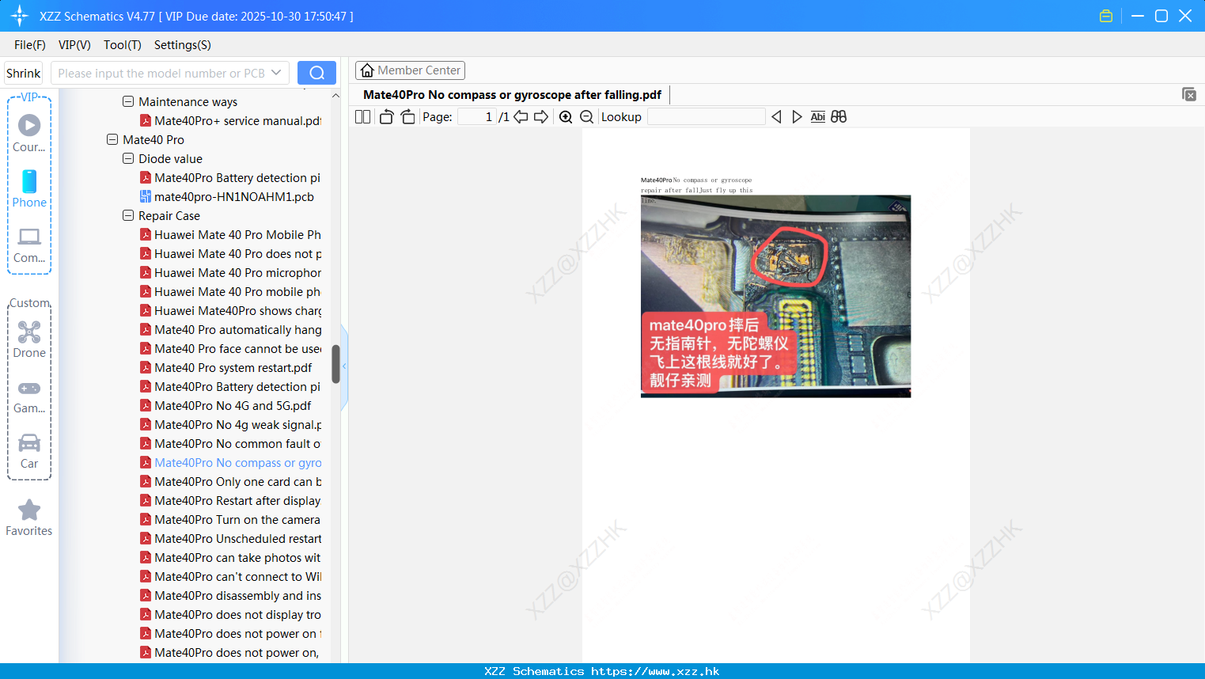
Task: Go to next page arrow
Action: point(541,116)
